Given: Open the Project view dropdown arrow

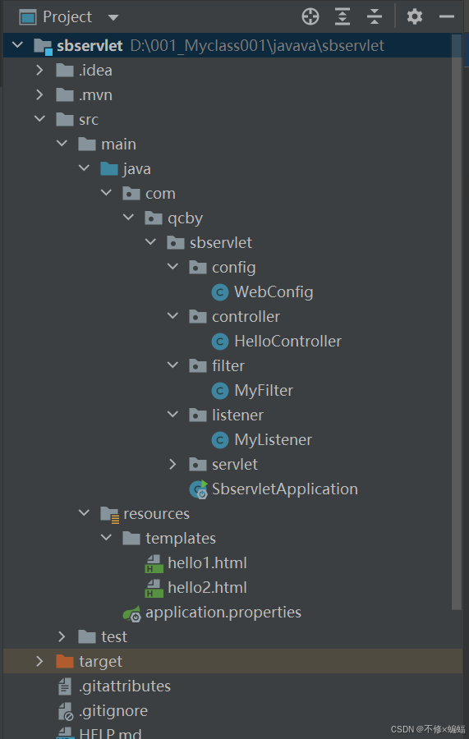Looking at the screenshot, I should (113, 18).
